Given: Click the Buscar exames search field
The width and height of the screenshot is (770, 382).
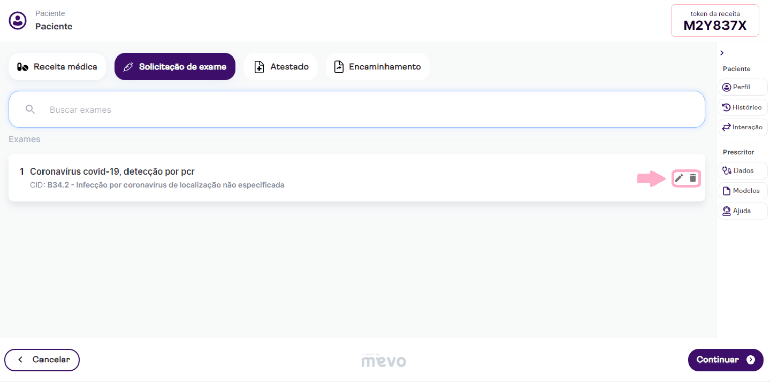Looking at the screenshot, I should click(364, 110).
